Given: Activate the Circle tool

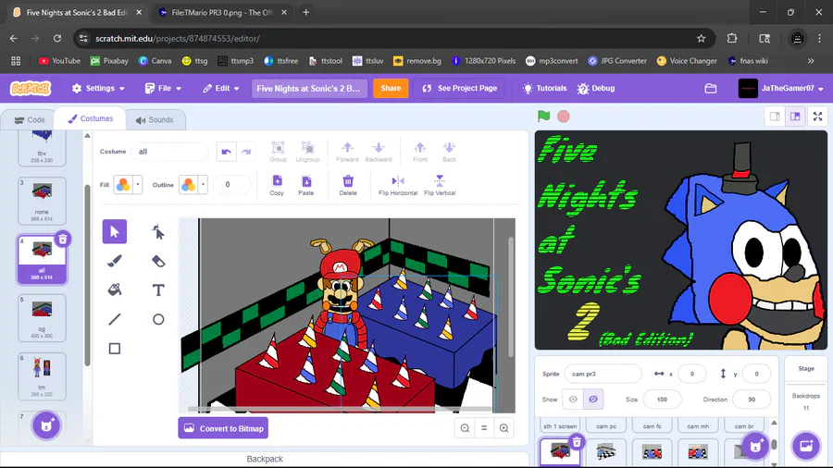Looking at the screenshot, I should point(158,319).
